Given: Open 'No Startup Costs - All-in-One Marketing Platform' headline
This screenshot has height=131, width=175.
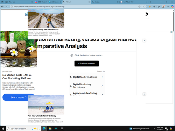Looking at the screenshot, I should click(x=17, y=77).
